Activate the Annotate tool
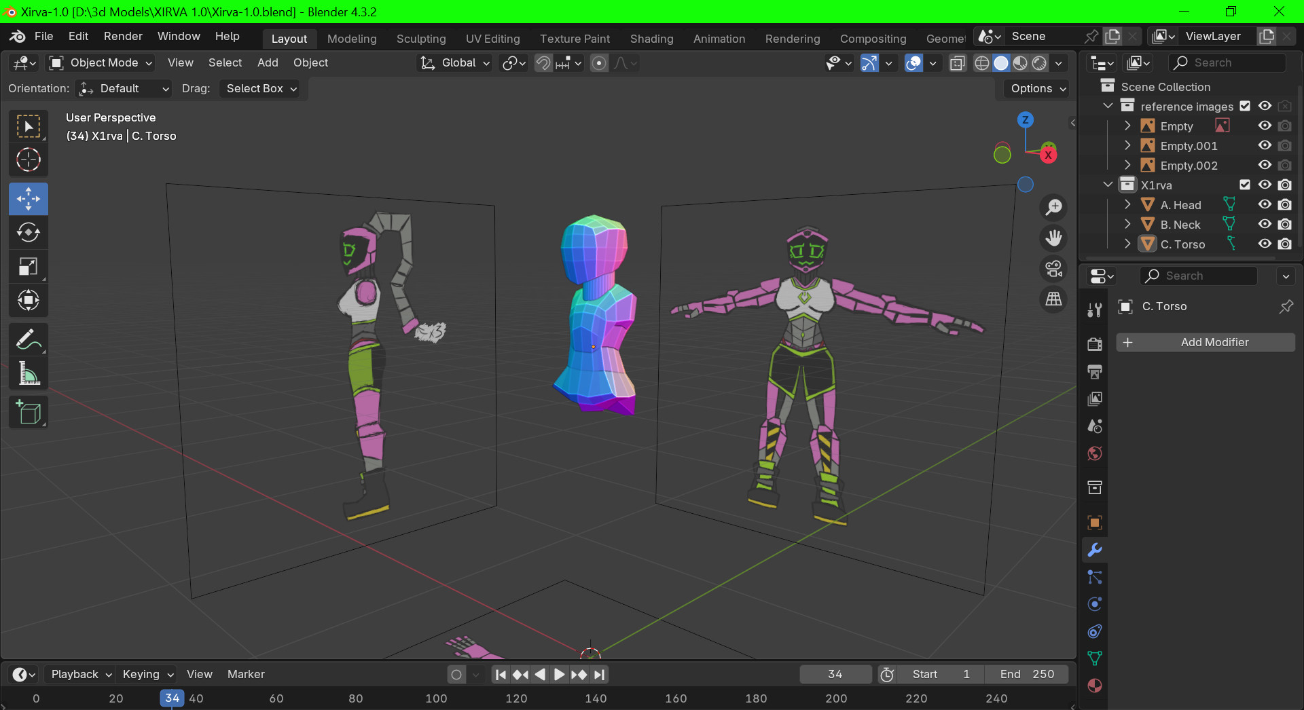The height and width of the screenshot is (710, 1304). click(29, 339)
